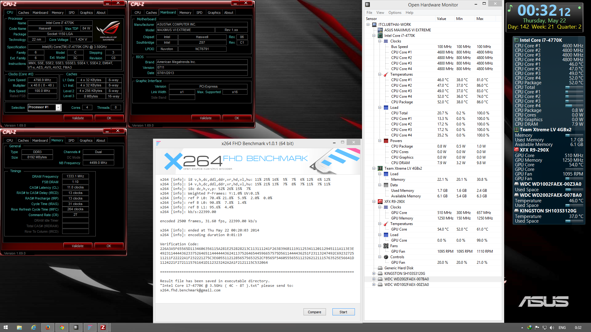Expand the KINGSTON SH103S3120G drive node
The height and width of the screenshot is (332, 591).
(374, 274)
